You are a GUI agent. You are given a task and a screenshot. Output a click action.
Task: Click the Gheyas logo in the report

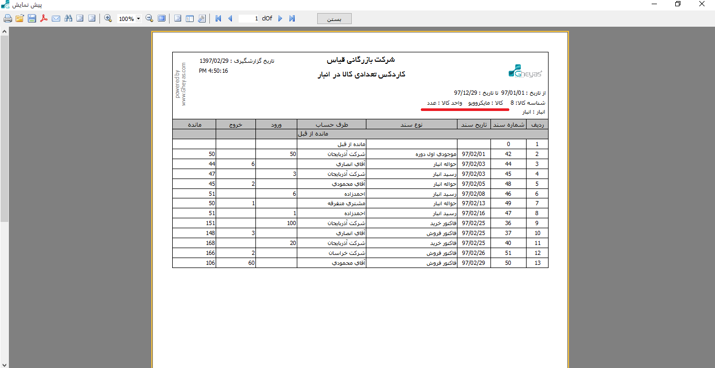(526, 71)
